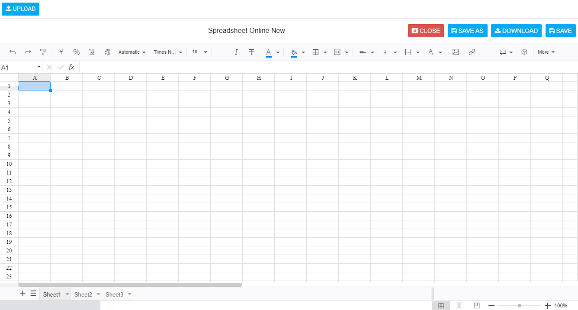Toggle strikethrough text formatting

251,52
